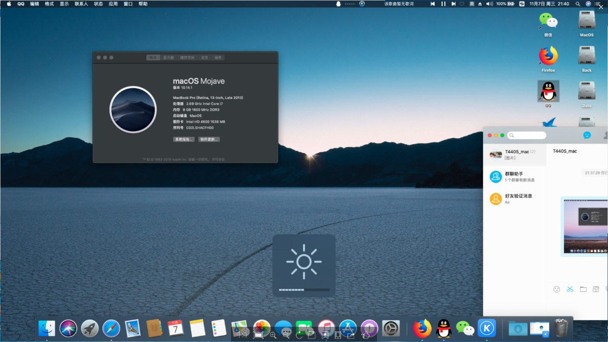Click the version text 10.14.1
The width and height of the screenshot is (608, 342).
pyautogui.click(x=187, y=88)
